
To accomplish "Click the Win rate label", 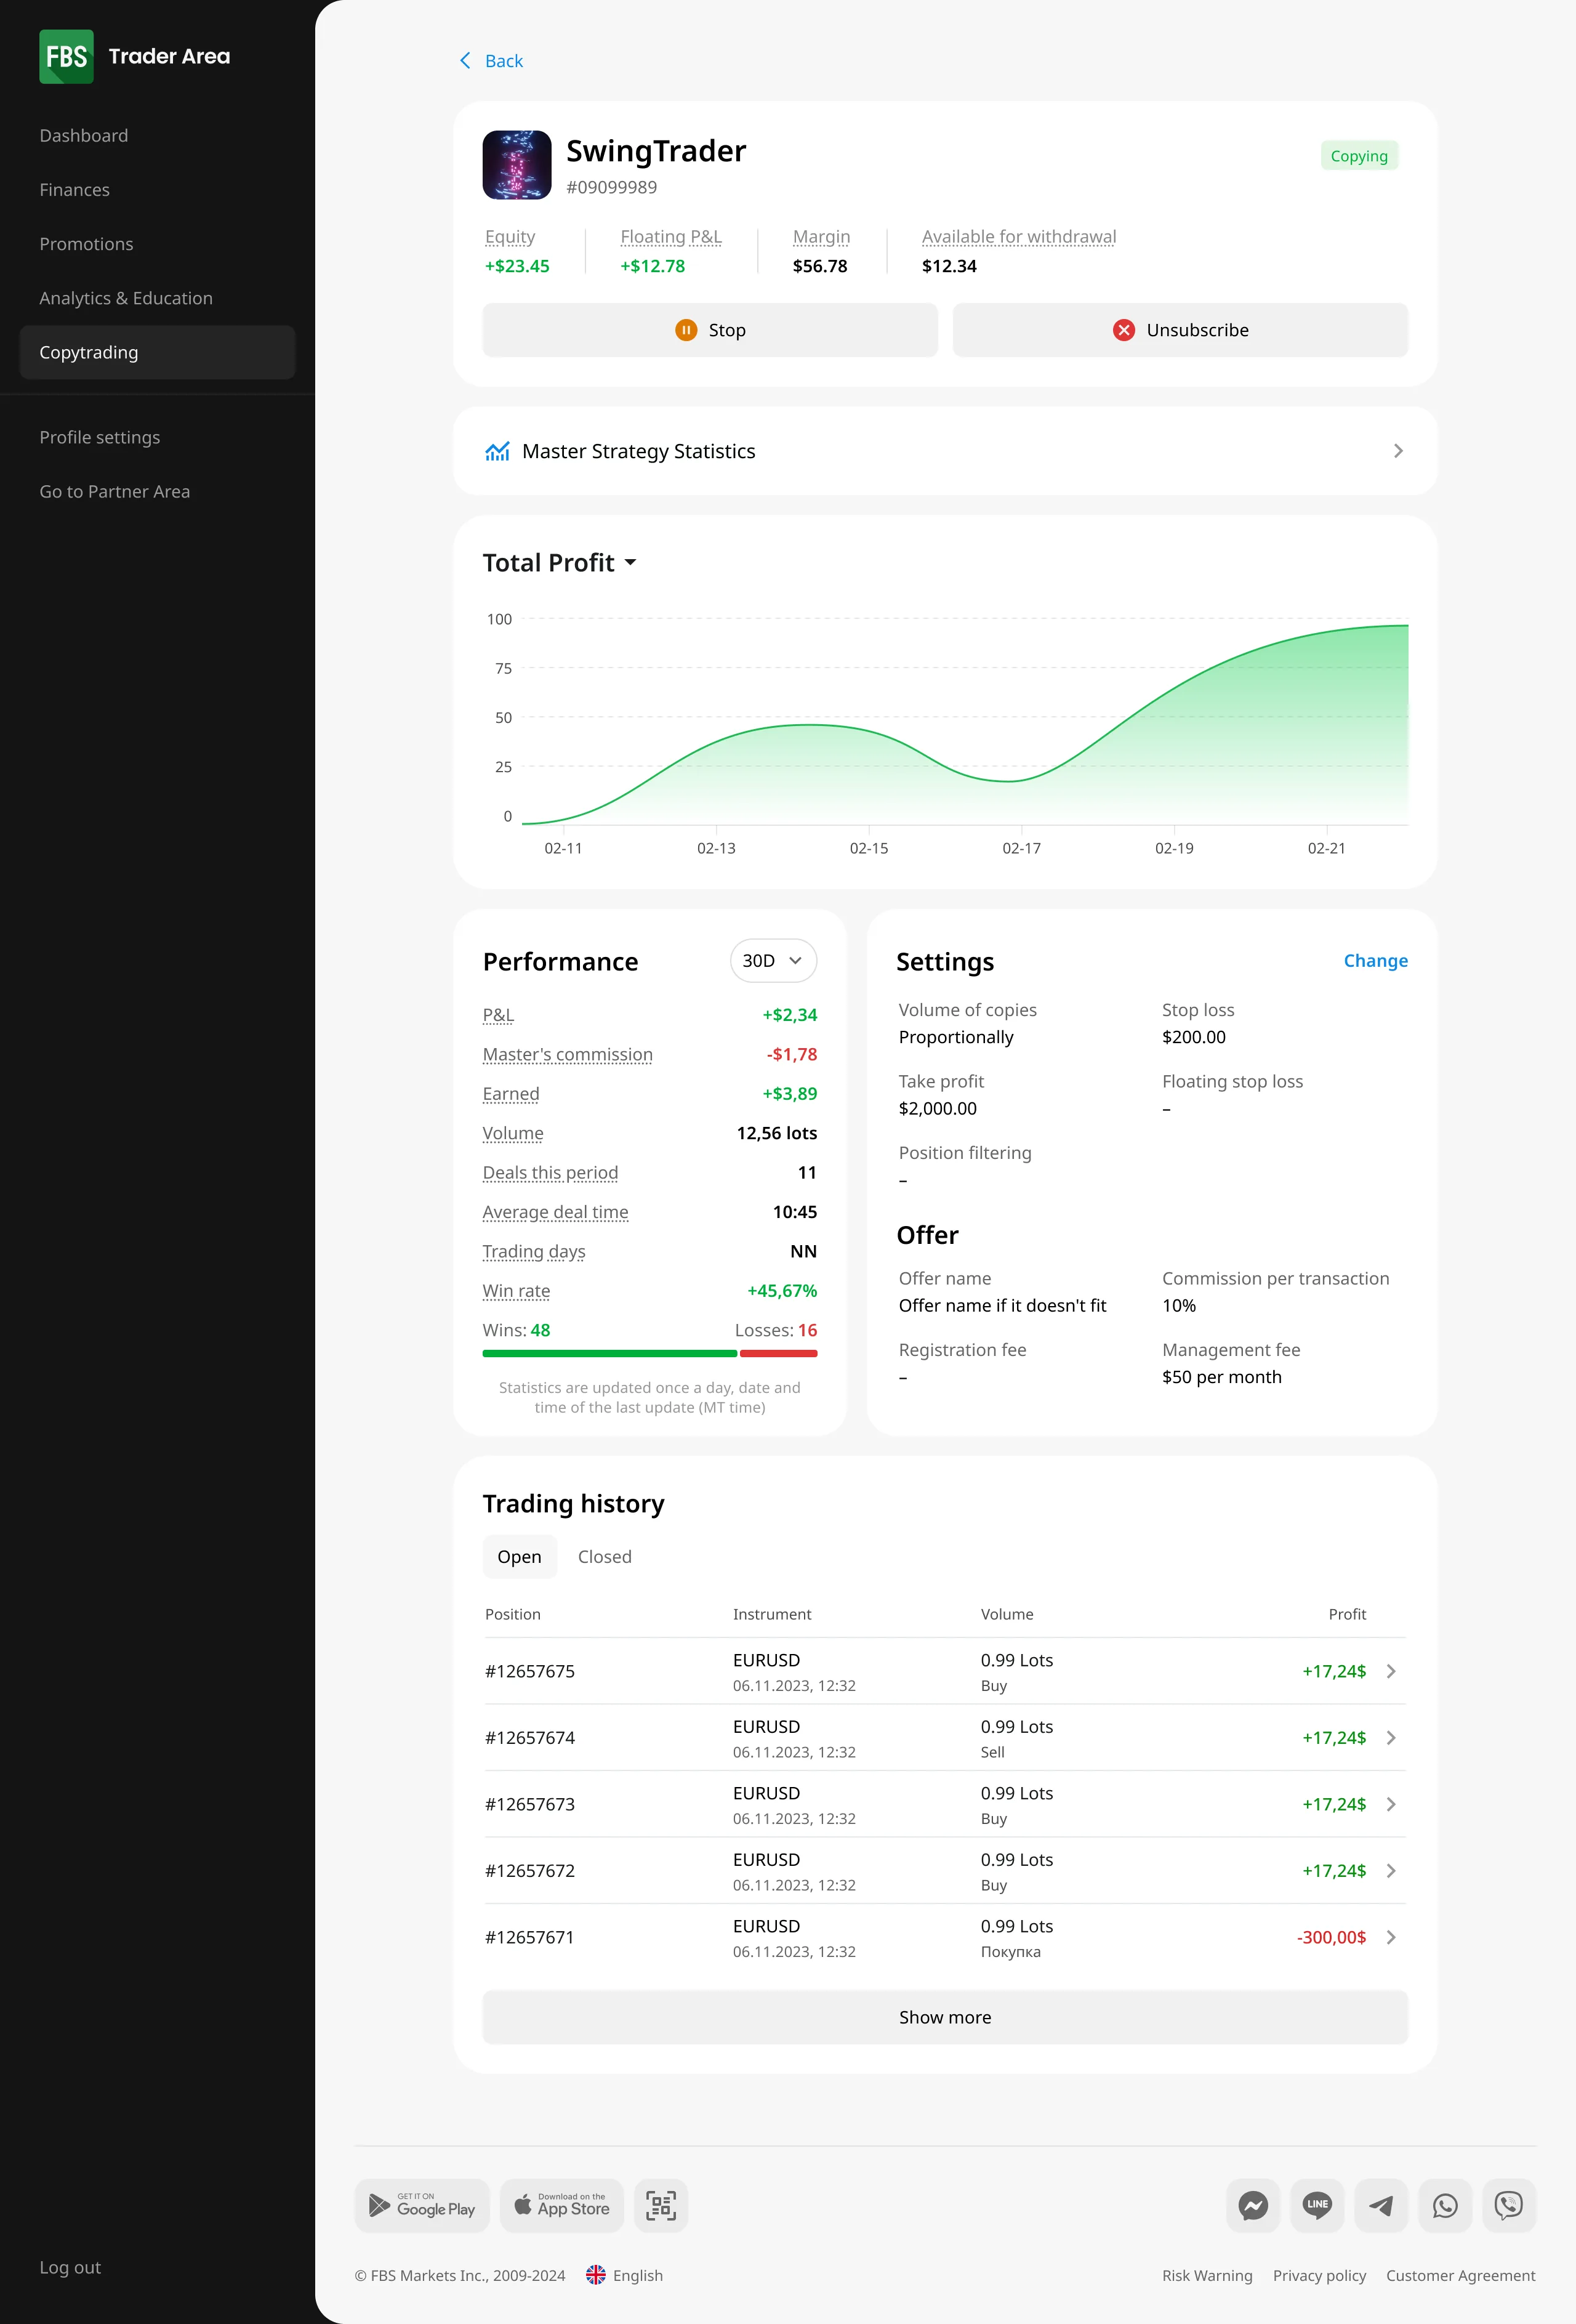I will tap(516, 1291).
